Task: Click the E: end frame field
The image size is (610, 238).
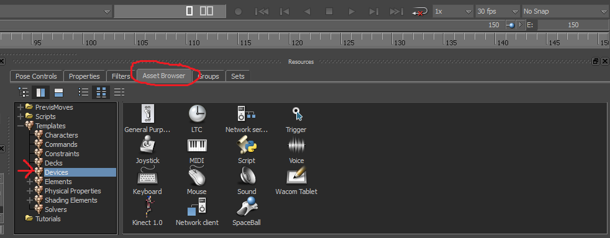Action: tap(573, 25)
